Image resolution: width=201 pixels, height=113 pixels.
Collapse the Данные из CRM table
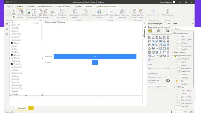click(172, 33)
